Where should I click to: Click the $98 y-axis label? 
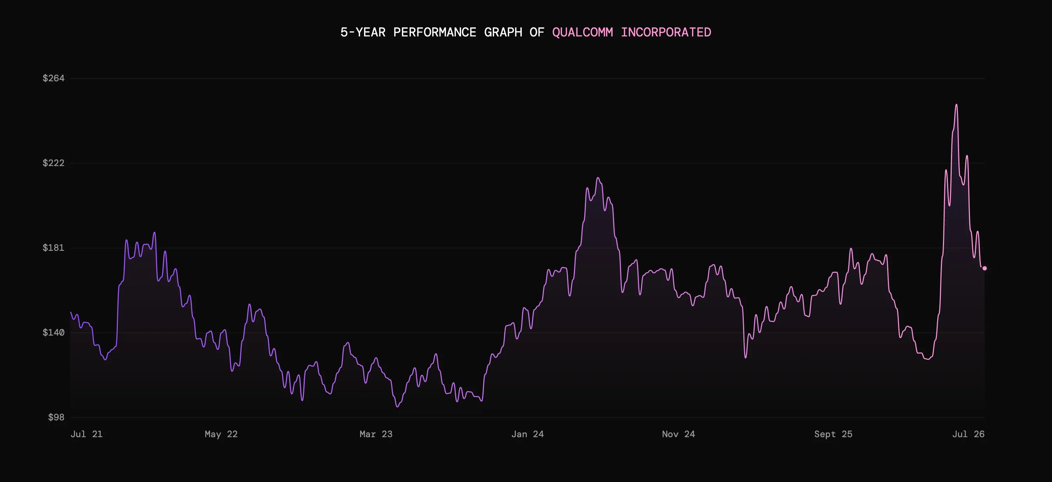coord(56,417)
